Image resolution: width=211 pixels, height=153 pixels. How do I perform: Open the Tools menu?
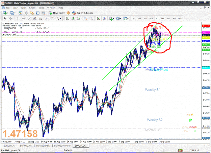[41, 8]
